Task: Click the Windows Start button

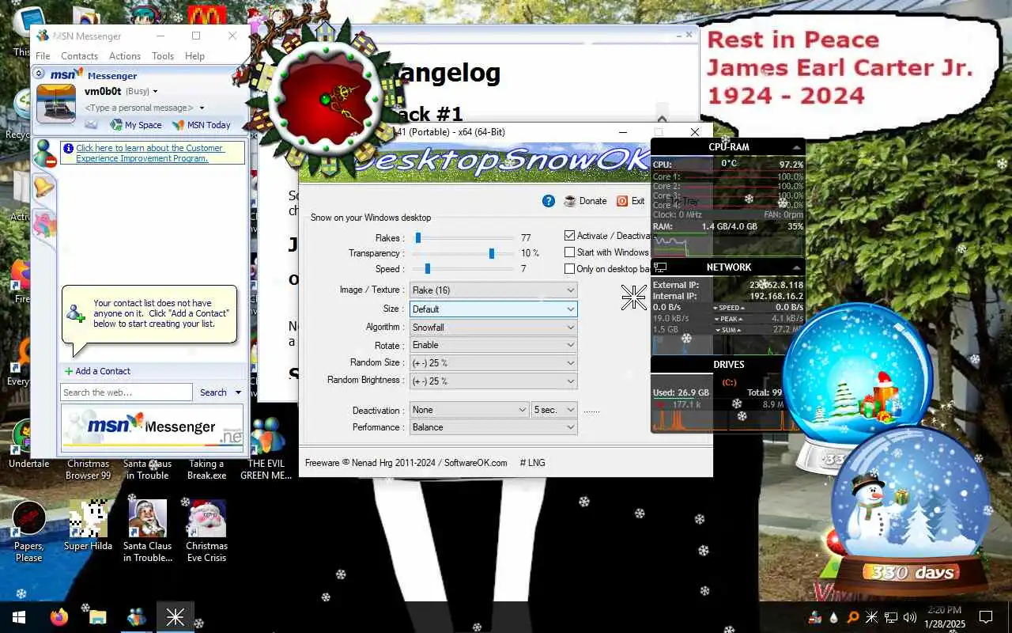Action: (x=19, y=617)
